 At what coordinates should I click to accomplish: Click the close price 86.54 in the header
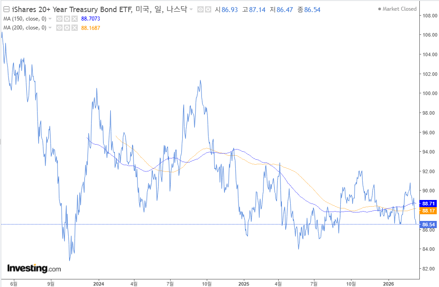[312, 10]
